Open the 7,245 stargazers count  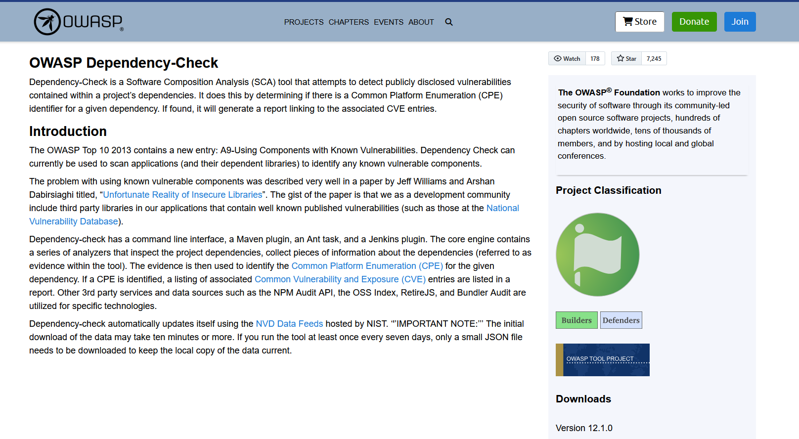click(654, 58)
